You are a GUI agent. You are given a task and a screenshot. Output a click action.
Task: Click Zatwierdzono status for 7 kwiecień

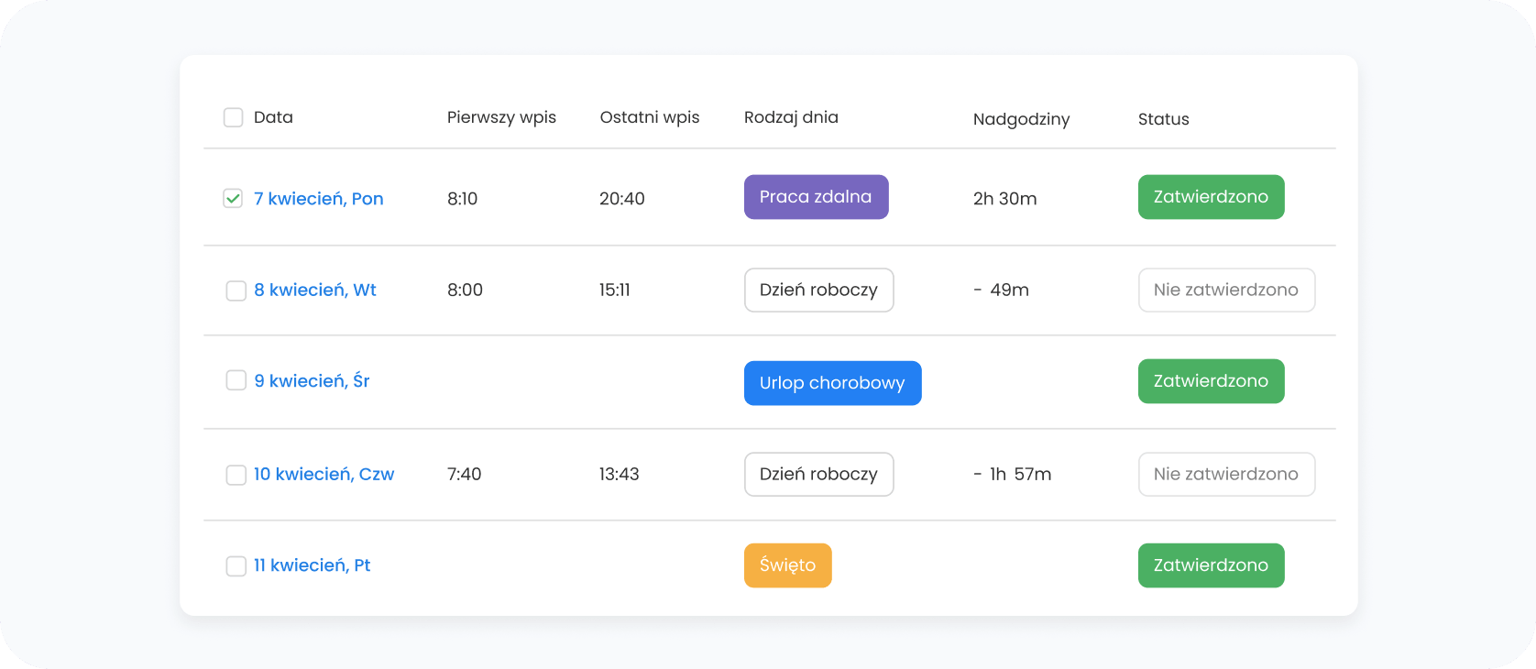click(x=1211, y=197)
